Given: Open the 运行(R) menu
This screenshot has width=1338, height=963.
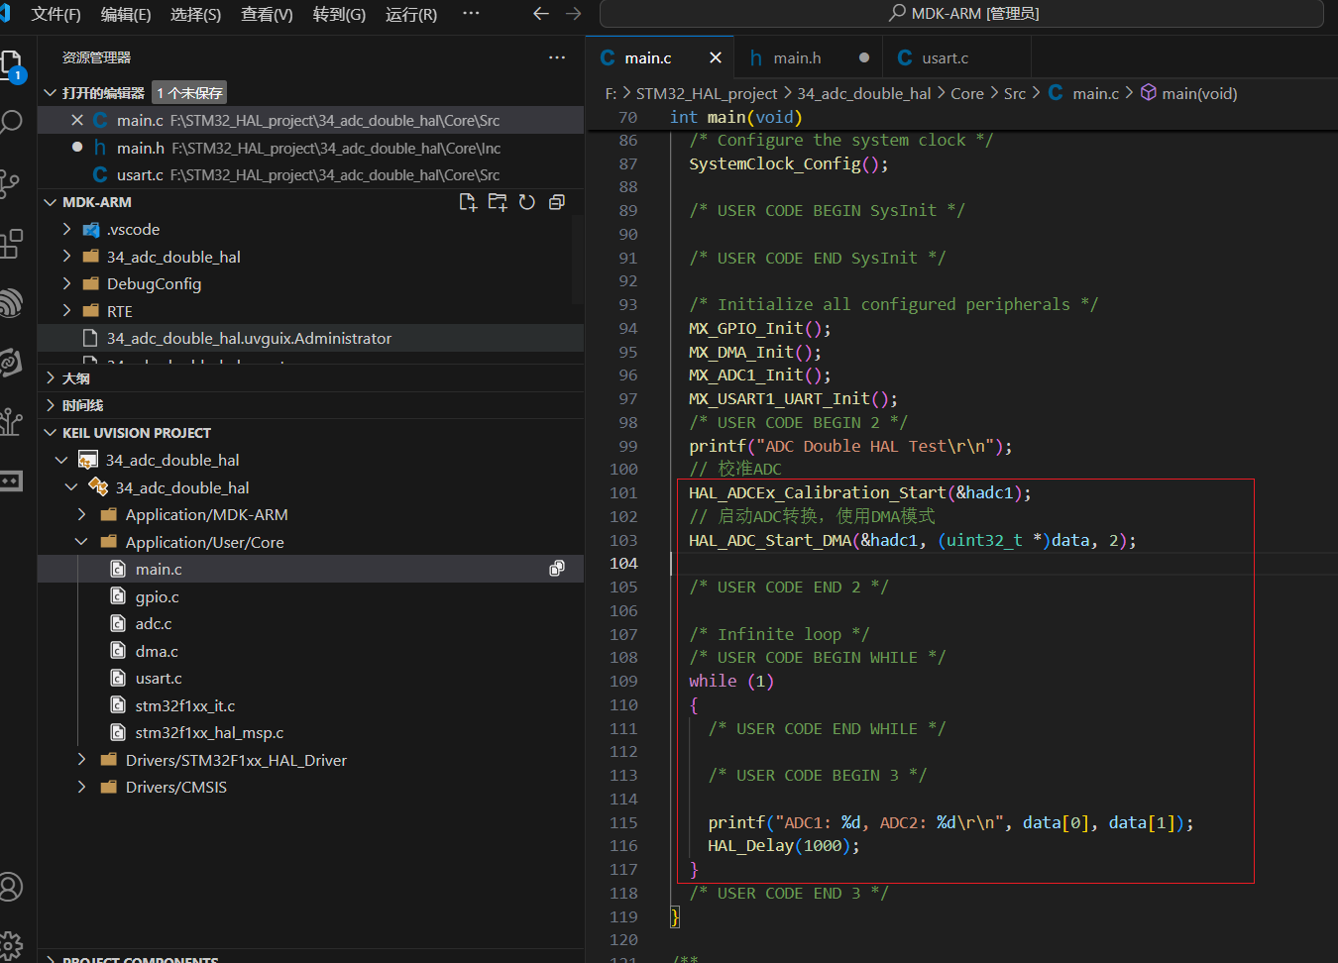Looking at the screenshot, I should 411,14.
